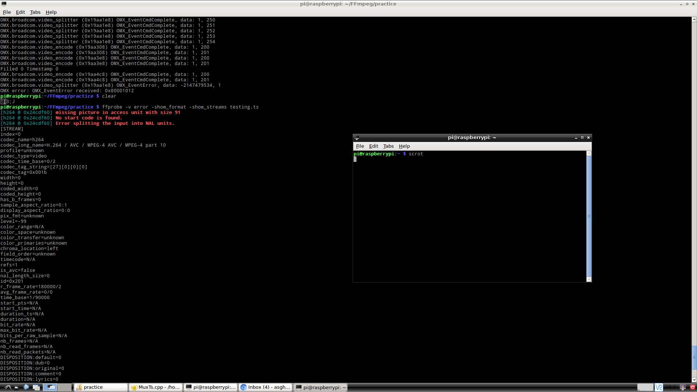Open the VNC server tray icon

coord(659,387)
